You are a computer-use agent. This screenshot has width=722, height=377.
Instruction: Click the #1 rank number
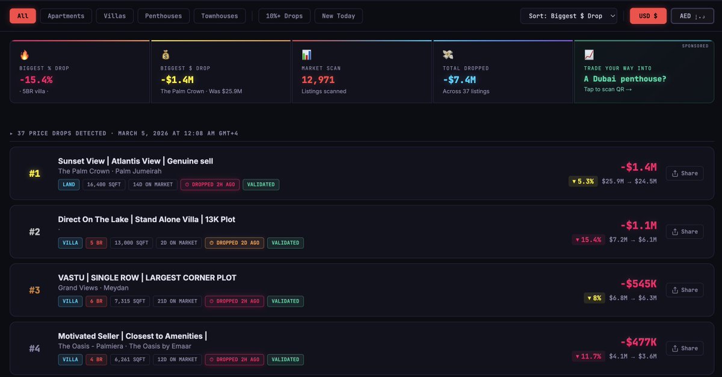click(x=35, y=174)
